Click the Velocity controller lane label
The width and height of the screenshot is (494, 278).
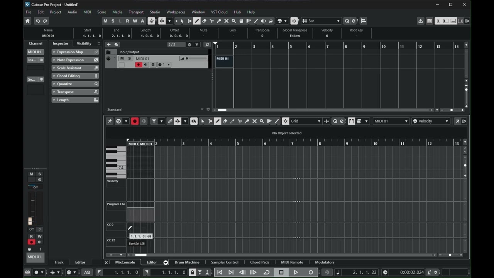[x=116, y=183]
